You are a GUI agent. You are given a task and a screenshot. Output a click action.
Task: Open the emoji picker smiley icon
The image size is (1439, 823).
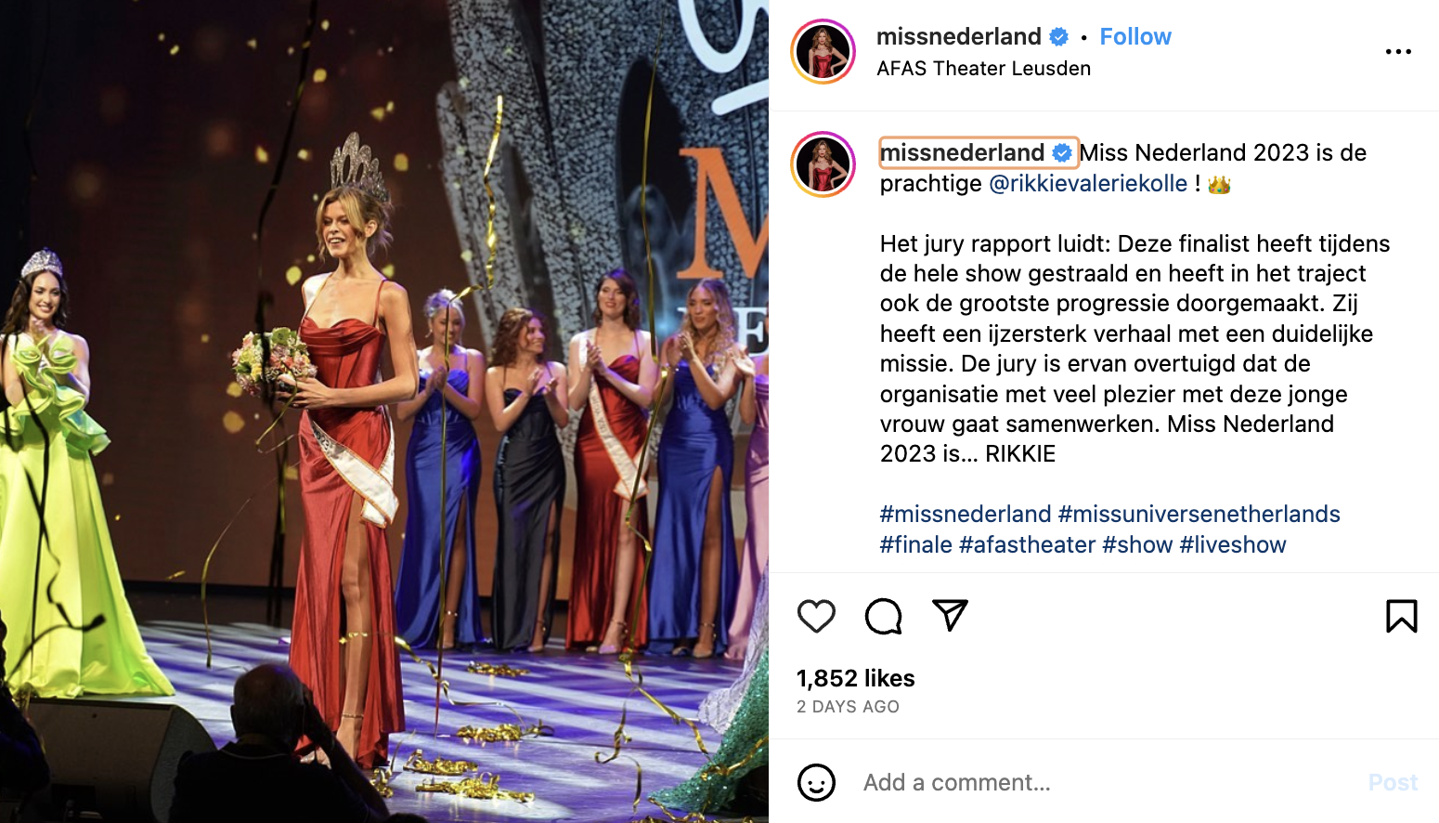(x=816, y=783)
